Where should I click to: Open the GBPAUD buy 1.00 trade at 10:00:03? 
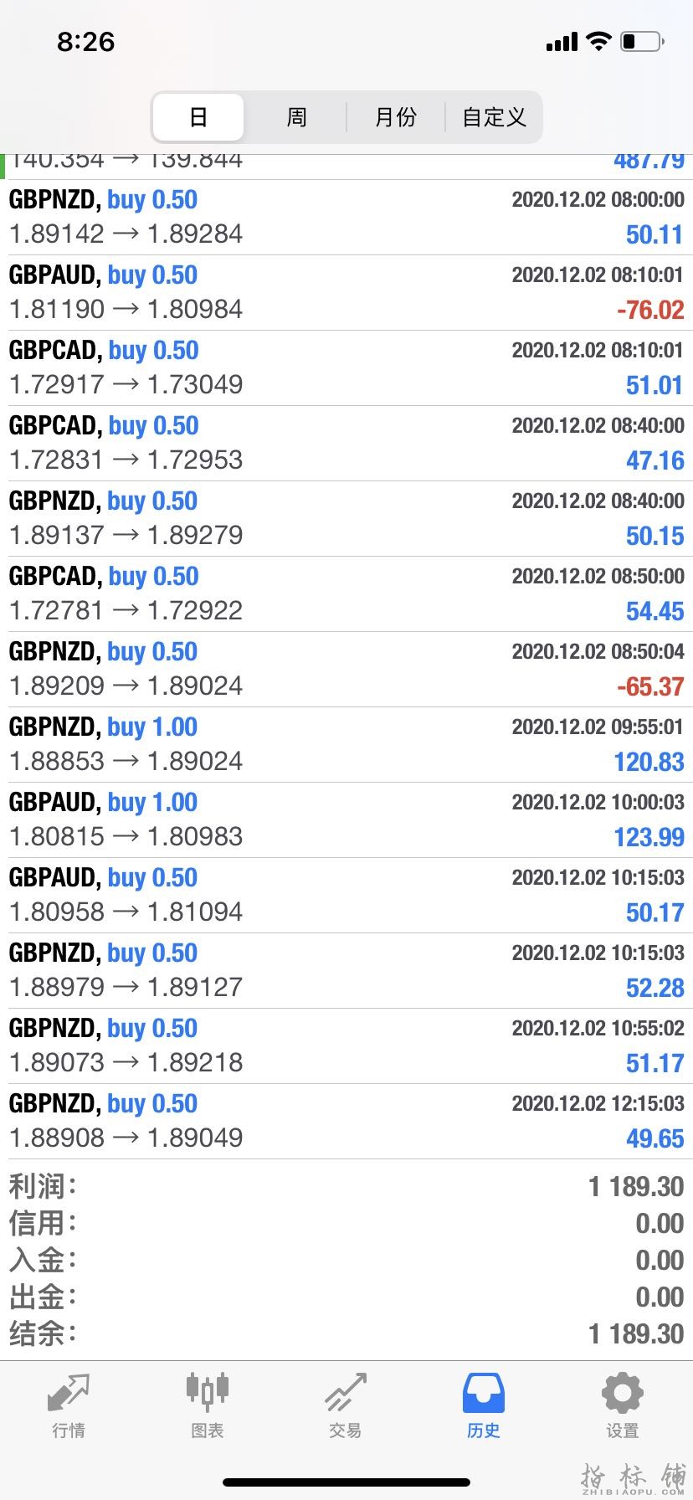coord(346,819)
